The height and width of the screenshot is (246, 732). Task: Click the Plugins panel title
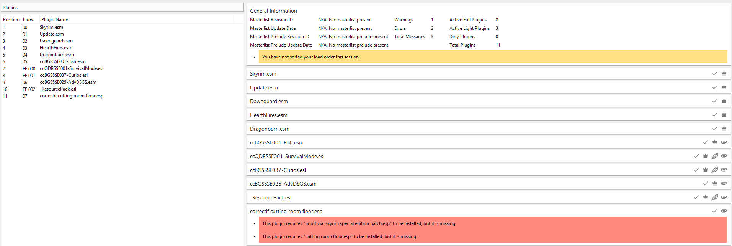[x=10, y=8]
